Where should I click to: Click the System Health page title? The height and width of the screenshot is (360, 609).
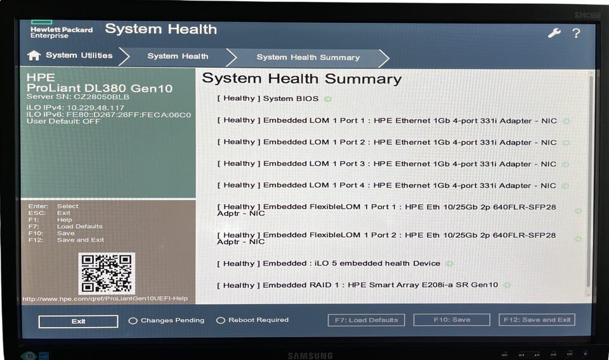pos(160,29)
